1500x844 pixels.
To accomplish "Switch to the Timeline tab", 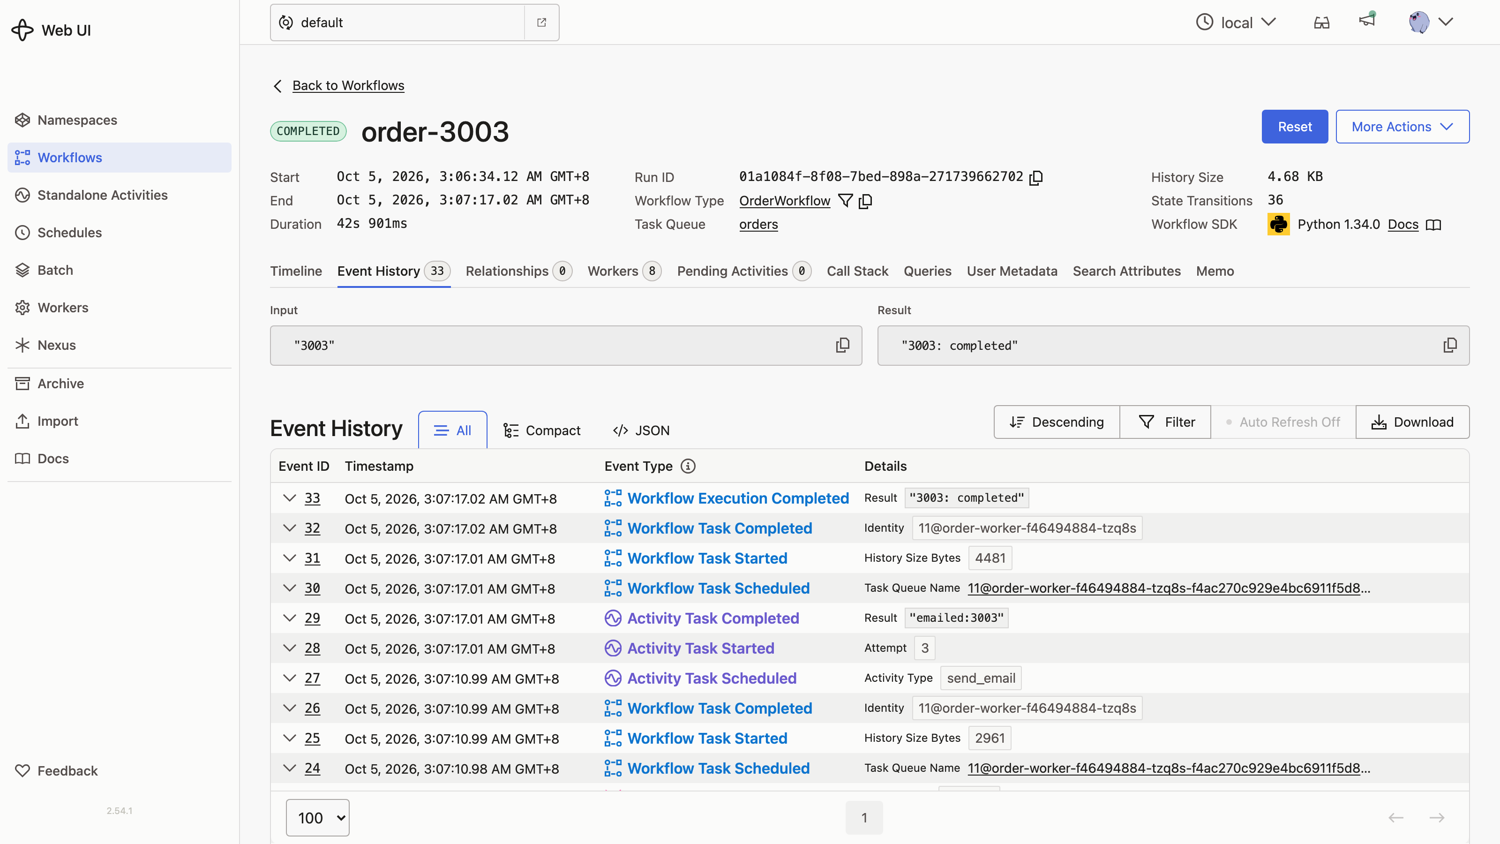I will (x=296, y=271).
